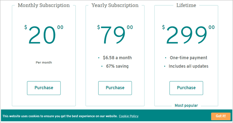Click the dollar sign beside 299
Viewport: 233px width, 123px height.
click(163, 27)
